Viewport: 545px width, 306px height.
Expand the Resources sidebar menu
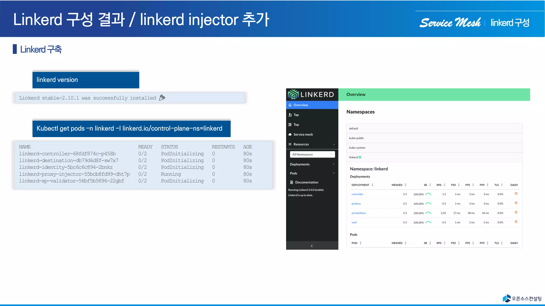pyautogui.click(x=312, y=144)
